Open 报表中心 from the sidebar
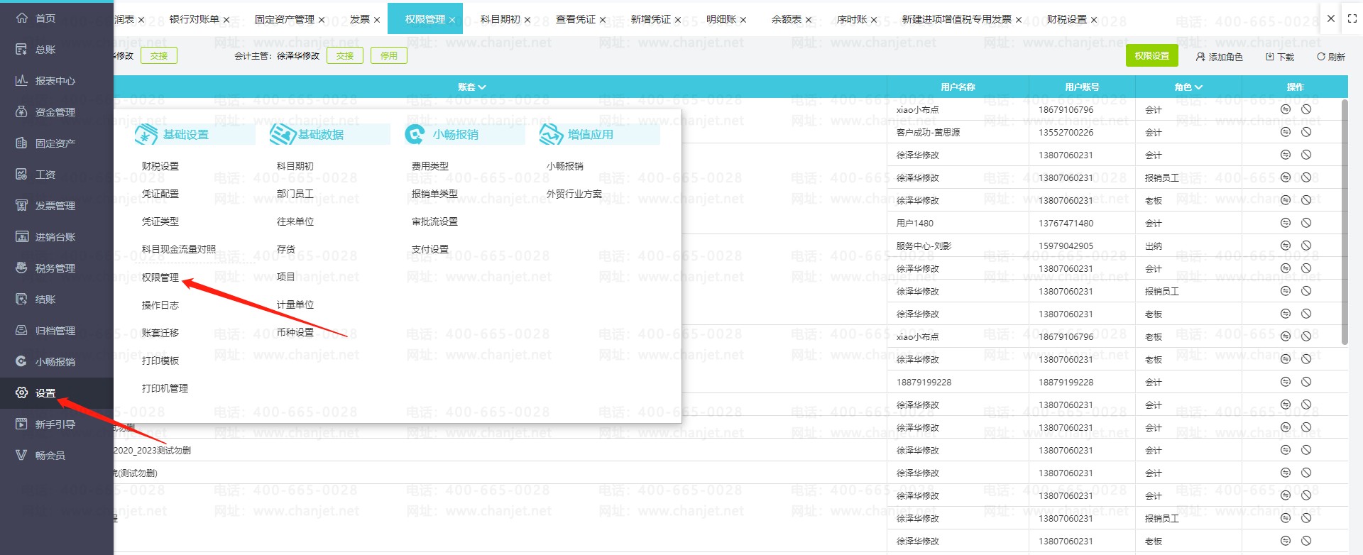Image resolution: width=1363 pixels, height=555 pixels. 55,81
